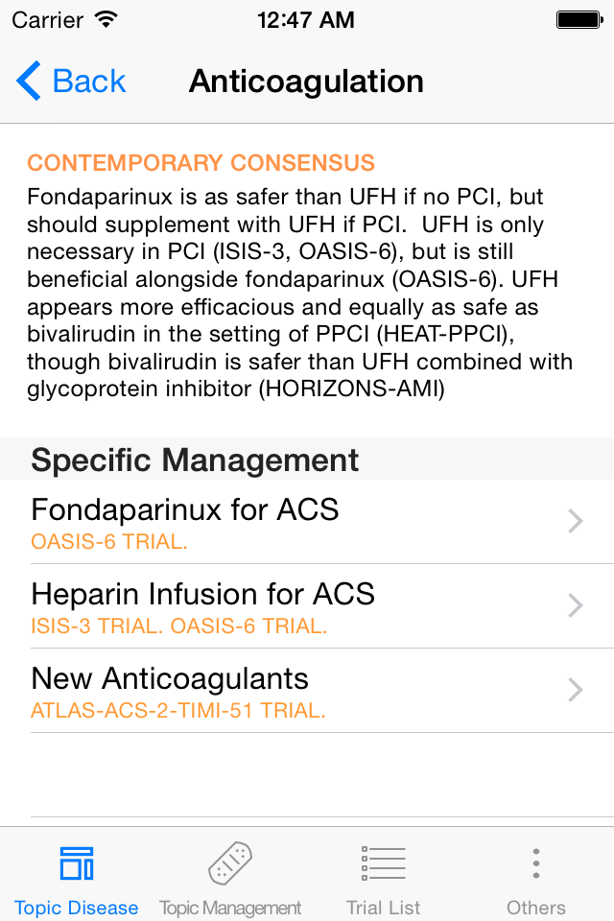
Task: Expand New Anticoagulants chevron
Action: (576, 690)
